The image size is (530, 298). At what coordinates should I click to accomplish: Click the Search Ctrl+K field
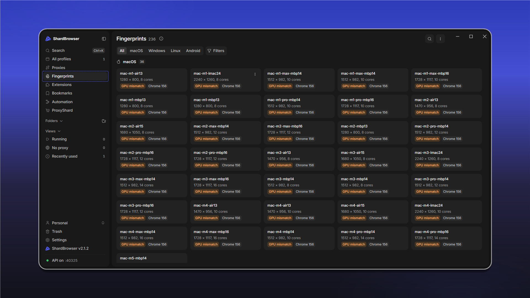coord(75,50)
